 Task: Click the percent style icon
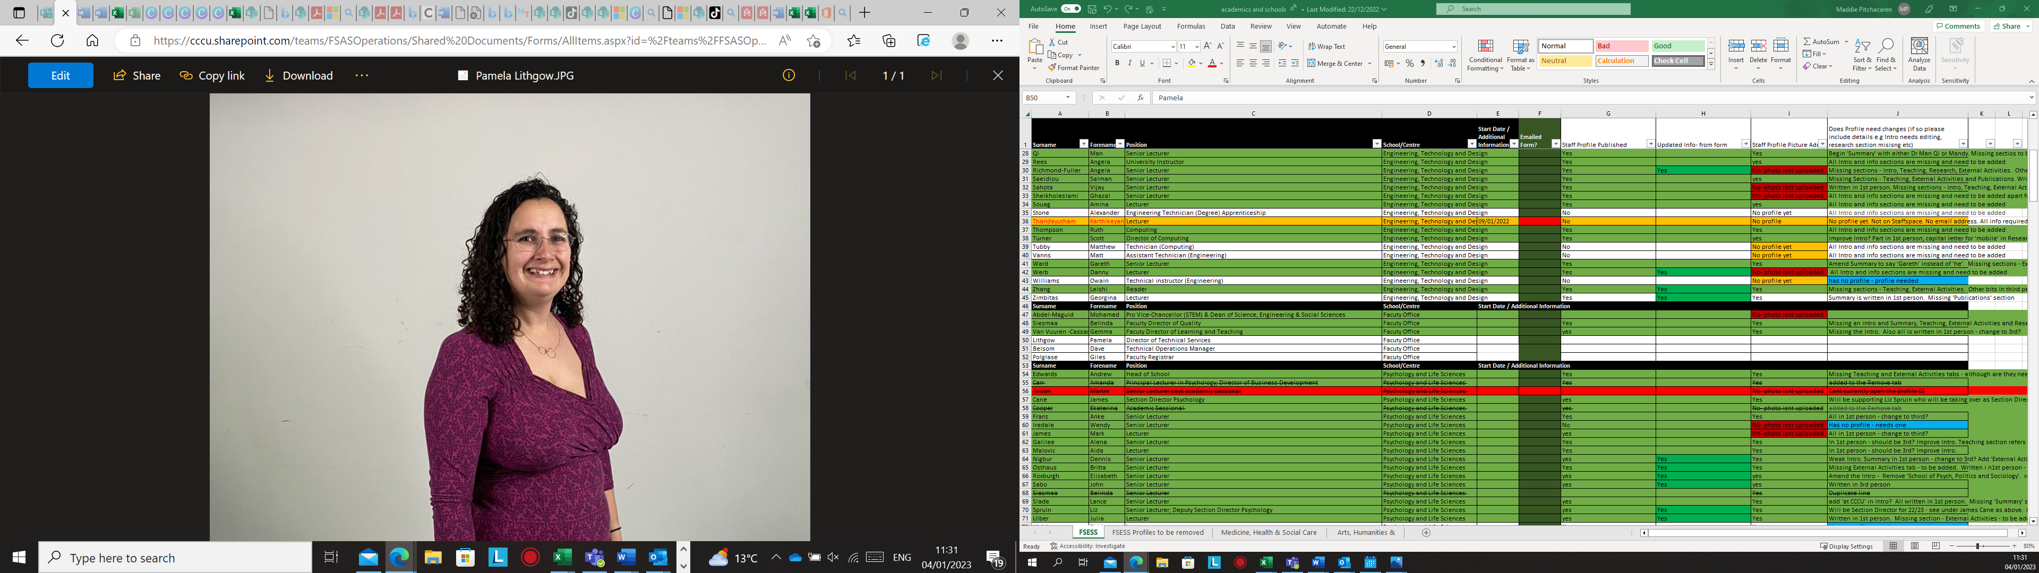1410,63
